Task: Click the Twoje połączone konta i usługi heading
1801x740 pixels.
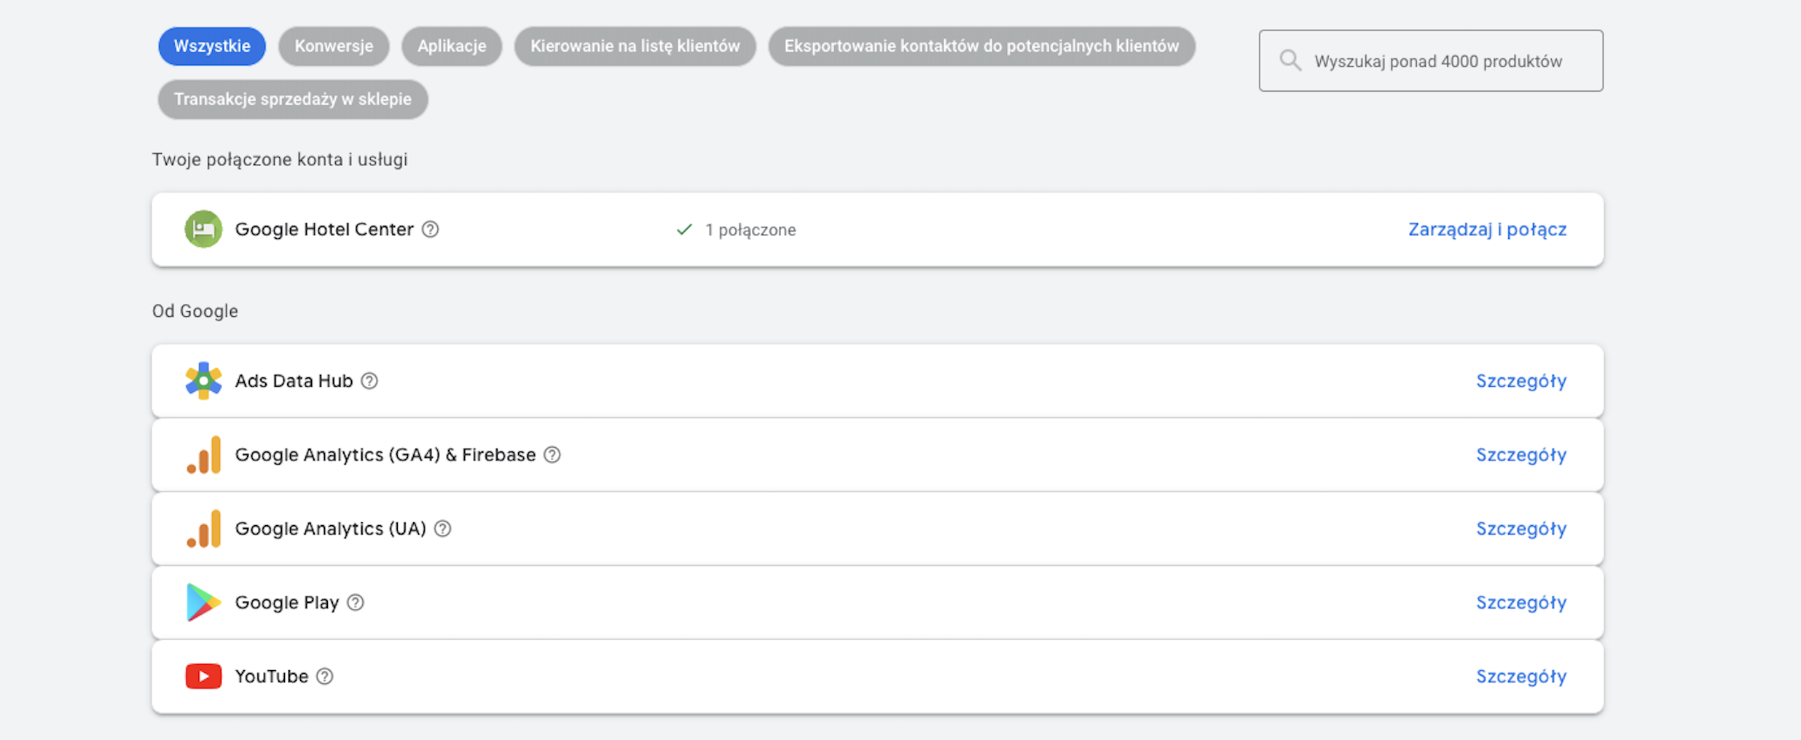Action: tap(280, 160)
